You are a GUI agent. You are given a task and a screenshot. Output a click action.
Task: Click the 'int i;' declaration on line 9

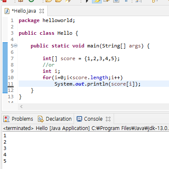coord(52,71)
